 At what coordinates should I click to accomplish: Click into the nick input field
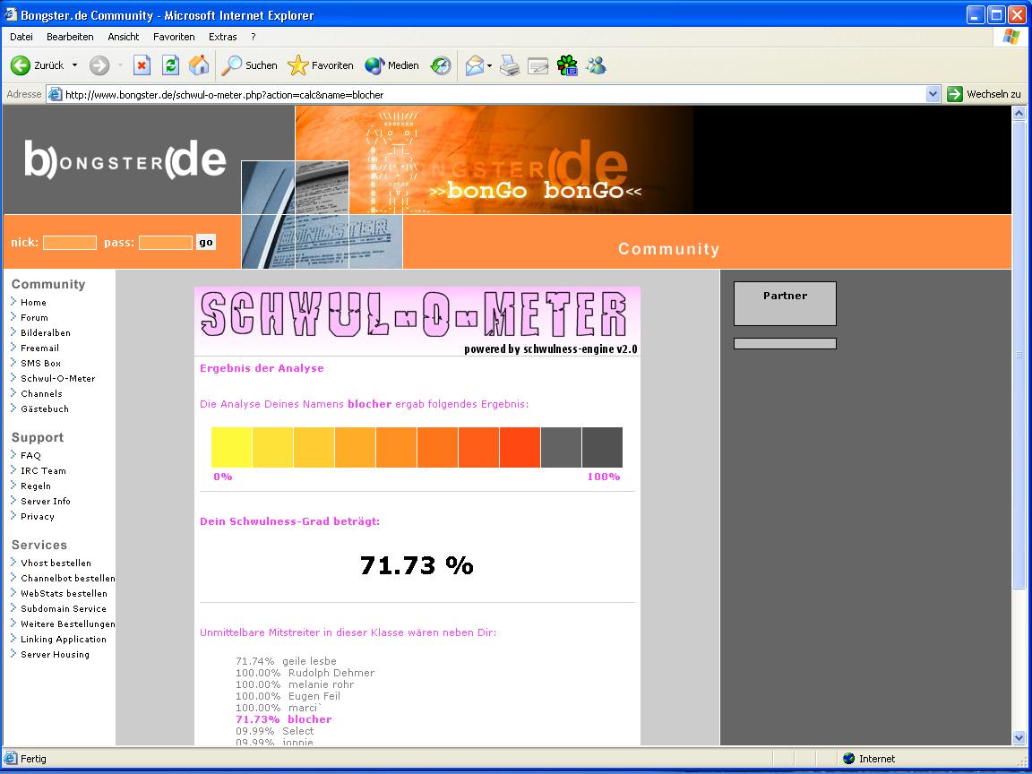pos(70,243)
